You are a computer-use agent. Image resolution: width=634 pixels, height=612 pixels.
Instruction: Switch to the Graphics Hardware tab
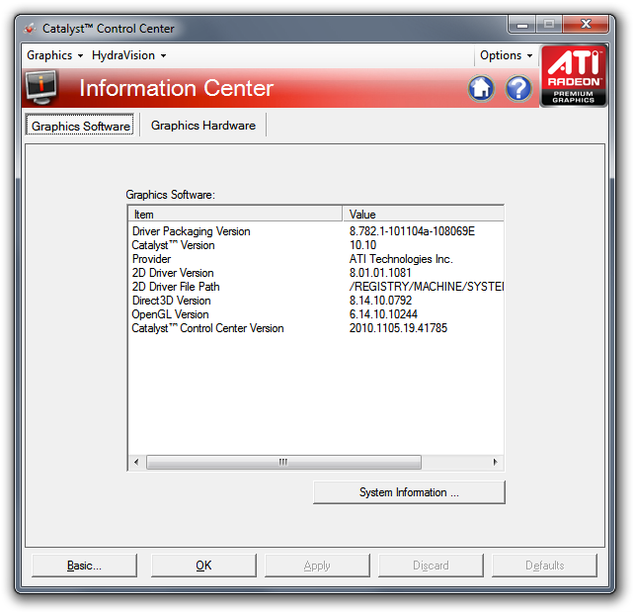tap(203, 126)
